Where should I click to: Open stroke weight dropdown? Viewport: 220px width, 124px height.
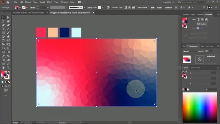pyautogui.click(x=48, y=8)
